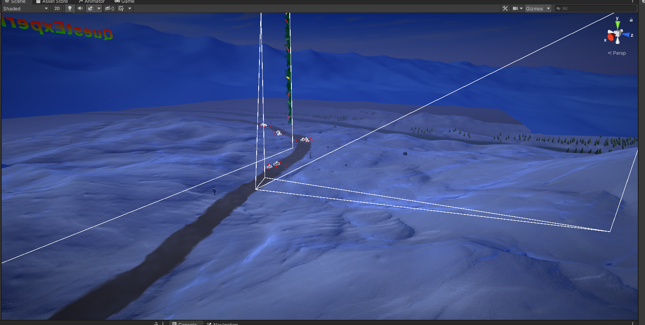Toggle scene audio speaker
This screenshot has height=325, width=645.
tap(80, 8)
